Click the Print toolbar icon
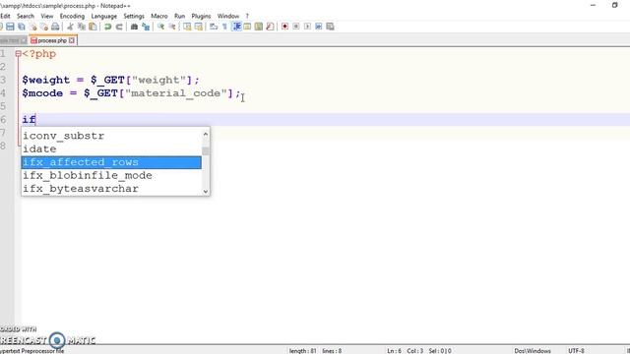The image size is (630, 354). tap(55, 27)
